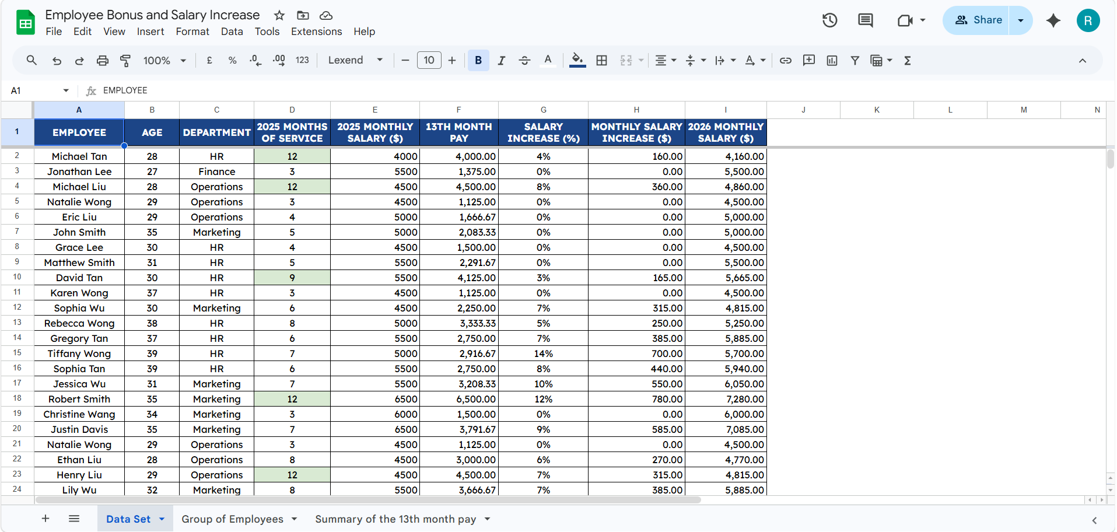The height and width of the screenshot is (532, 1117).
Task: Star the document title
Action: click(x=279, y=15)
